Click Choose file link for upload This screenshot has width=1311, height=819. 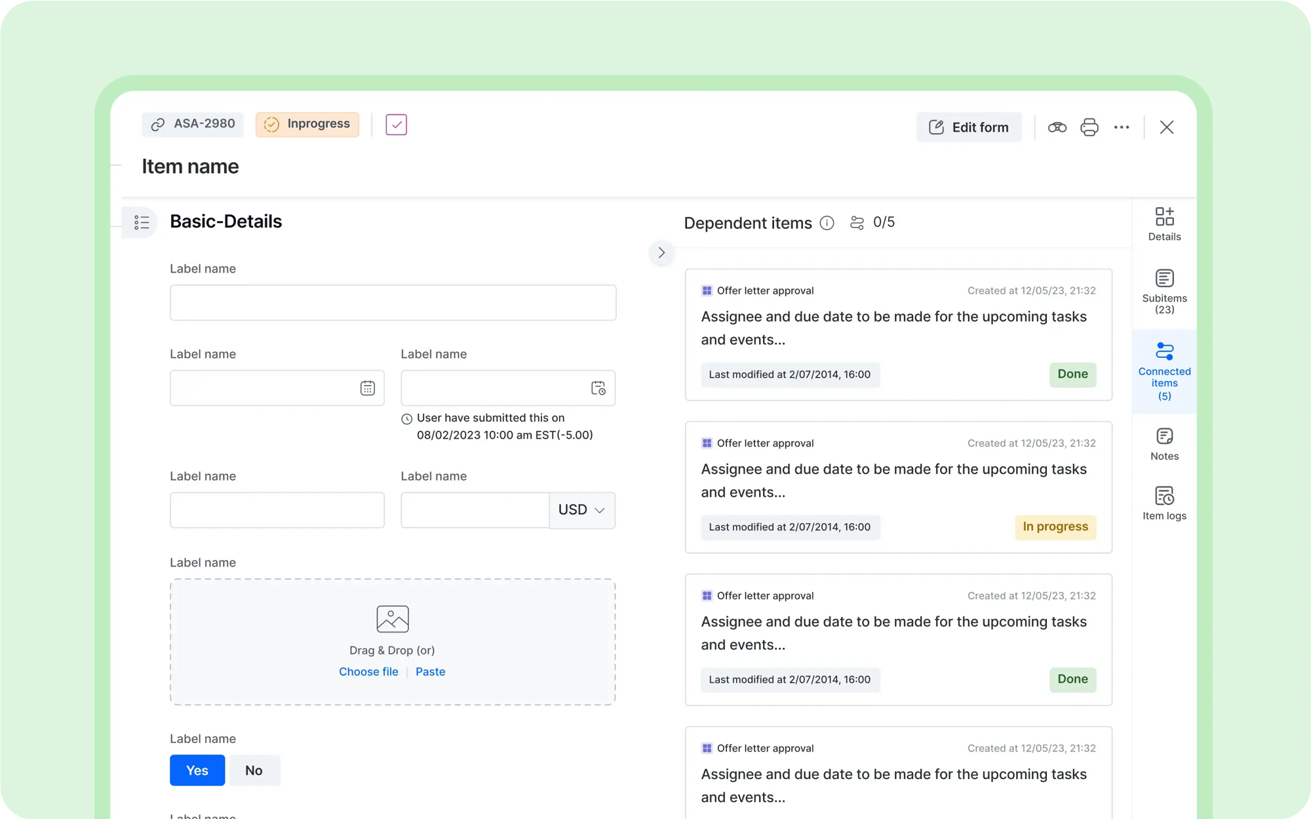(368, 671)
